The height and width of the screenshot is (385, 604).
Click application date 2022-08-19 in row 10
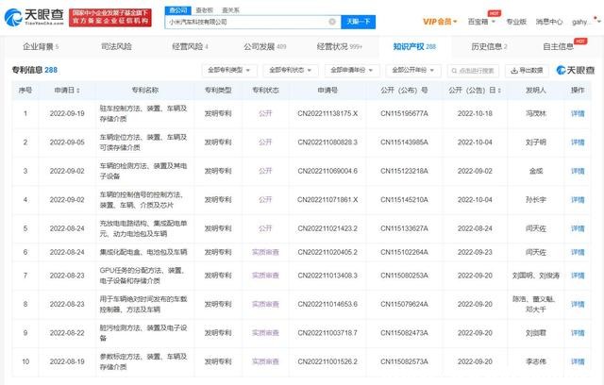tap(67, 361)
